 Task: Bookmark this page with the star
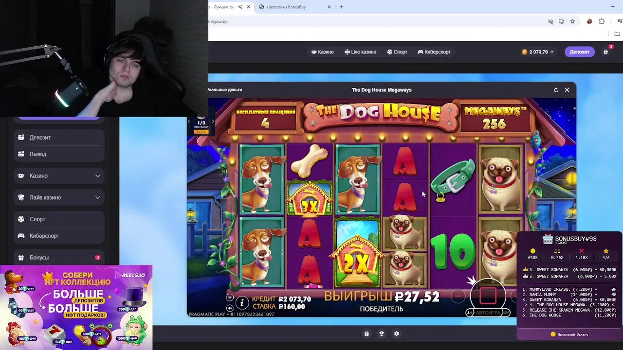tap(572, 21)
